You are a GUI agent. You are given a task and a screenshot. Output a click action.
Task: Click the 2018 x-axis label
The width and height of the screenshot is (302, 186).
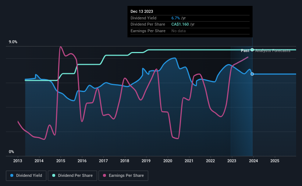(x=125, y=161)
